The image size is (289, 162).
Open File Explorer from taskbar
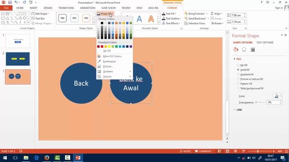click(x=26, y=158)
